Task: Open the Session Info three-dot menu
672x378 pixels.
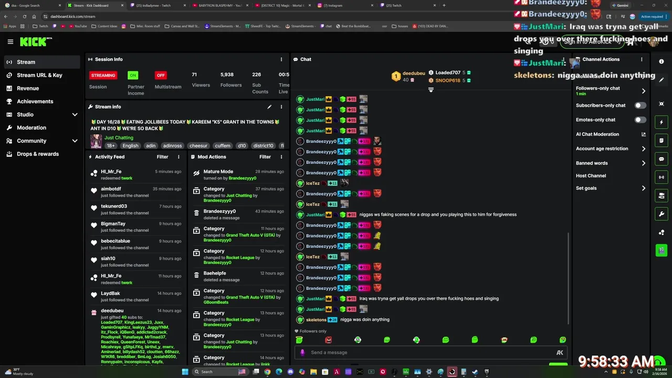Action: [281, 59]
